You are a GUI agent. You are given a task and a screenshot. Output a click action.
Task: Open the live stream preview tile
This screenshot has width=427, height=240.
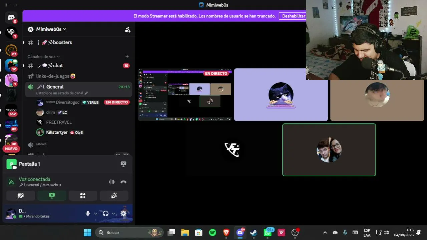tap(185, 95)
